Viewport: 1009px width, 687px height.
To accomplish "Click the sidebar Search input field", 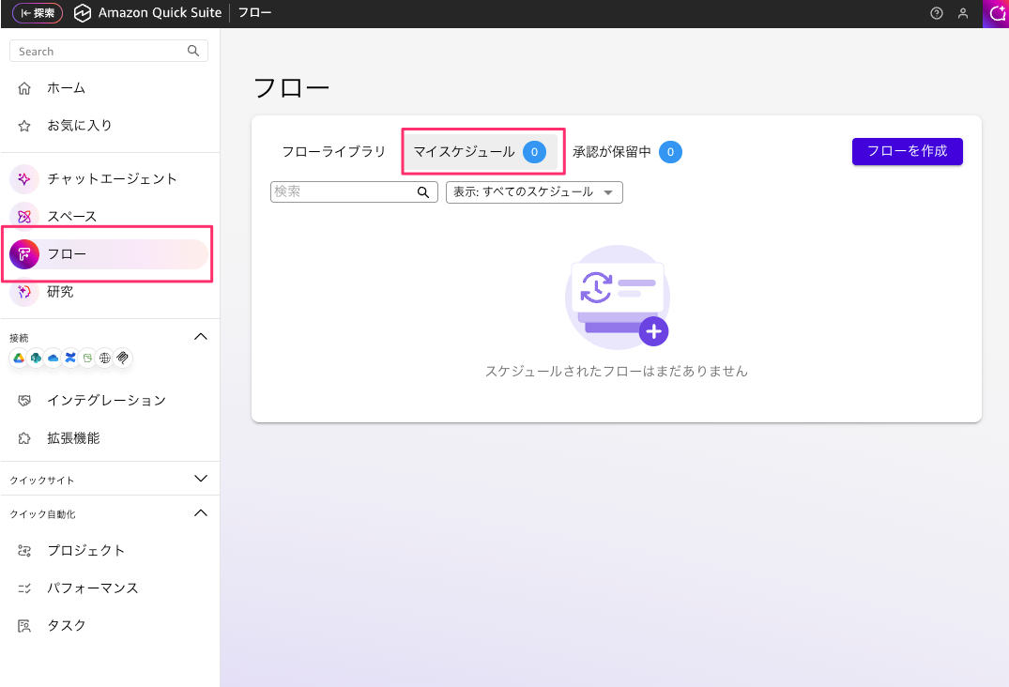I will pyautogui.click(x=99, y=52).
